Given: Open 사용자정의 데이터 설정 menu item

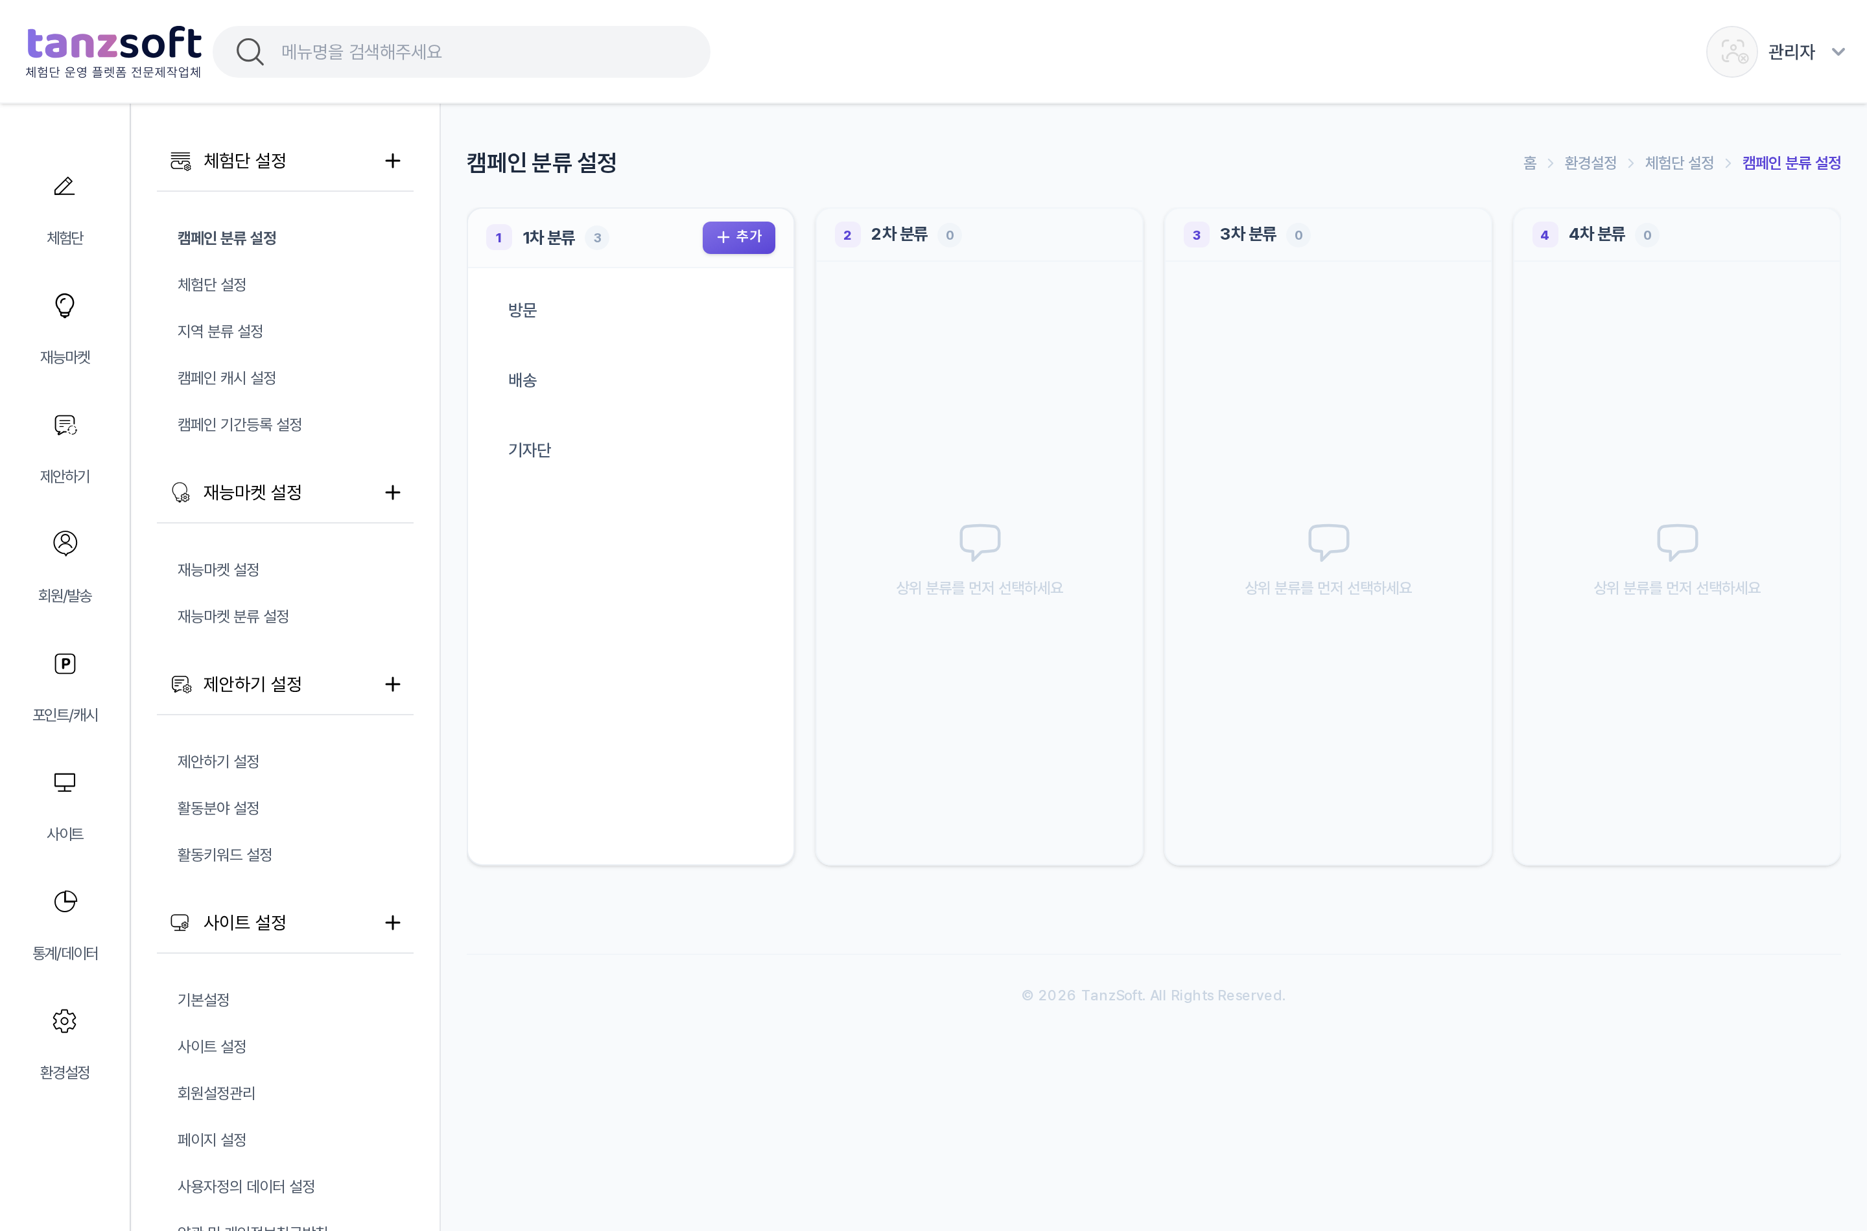Looking at the screenshot, I should [246, 1186].
